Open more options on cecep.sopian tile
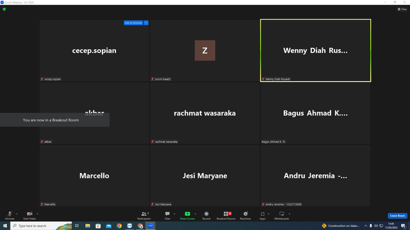Viewport: 410px width, 230px height. (x=146, y=23)
